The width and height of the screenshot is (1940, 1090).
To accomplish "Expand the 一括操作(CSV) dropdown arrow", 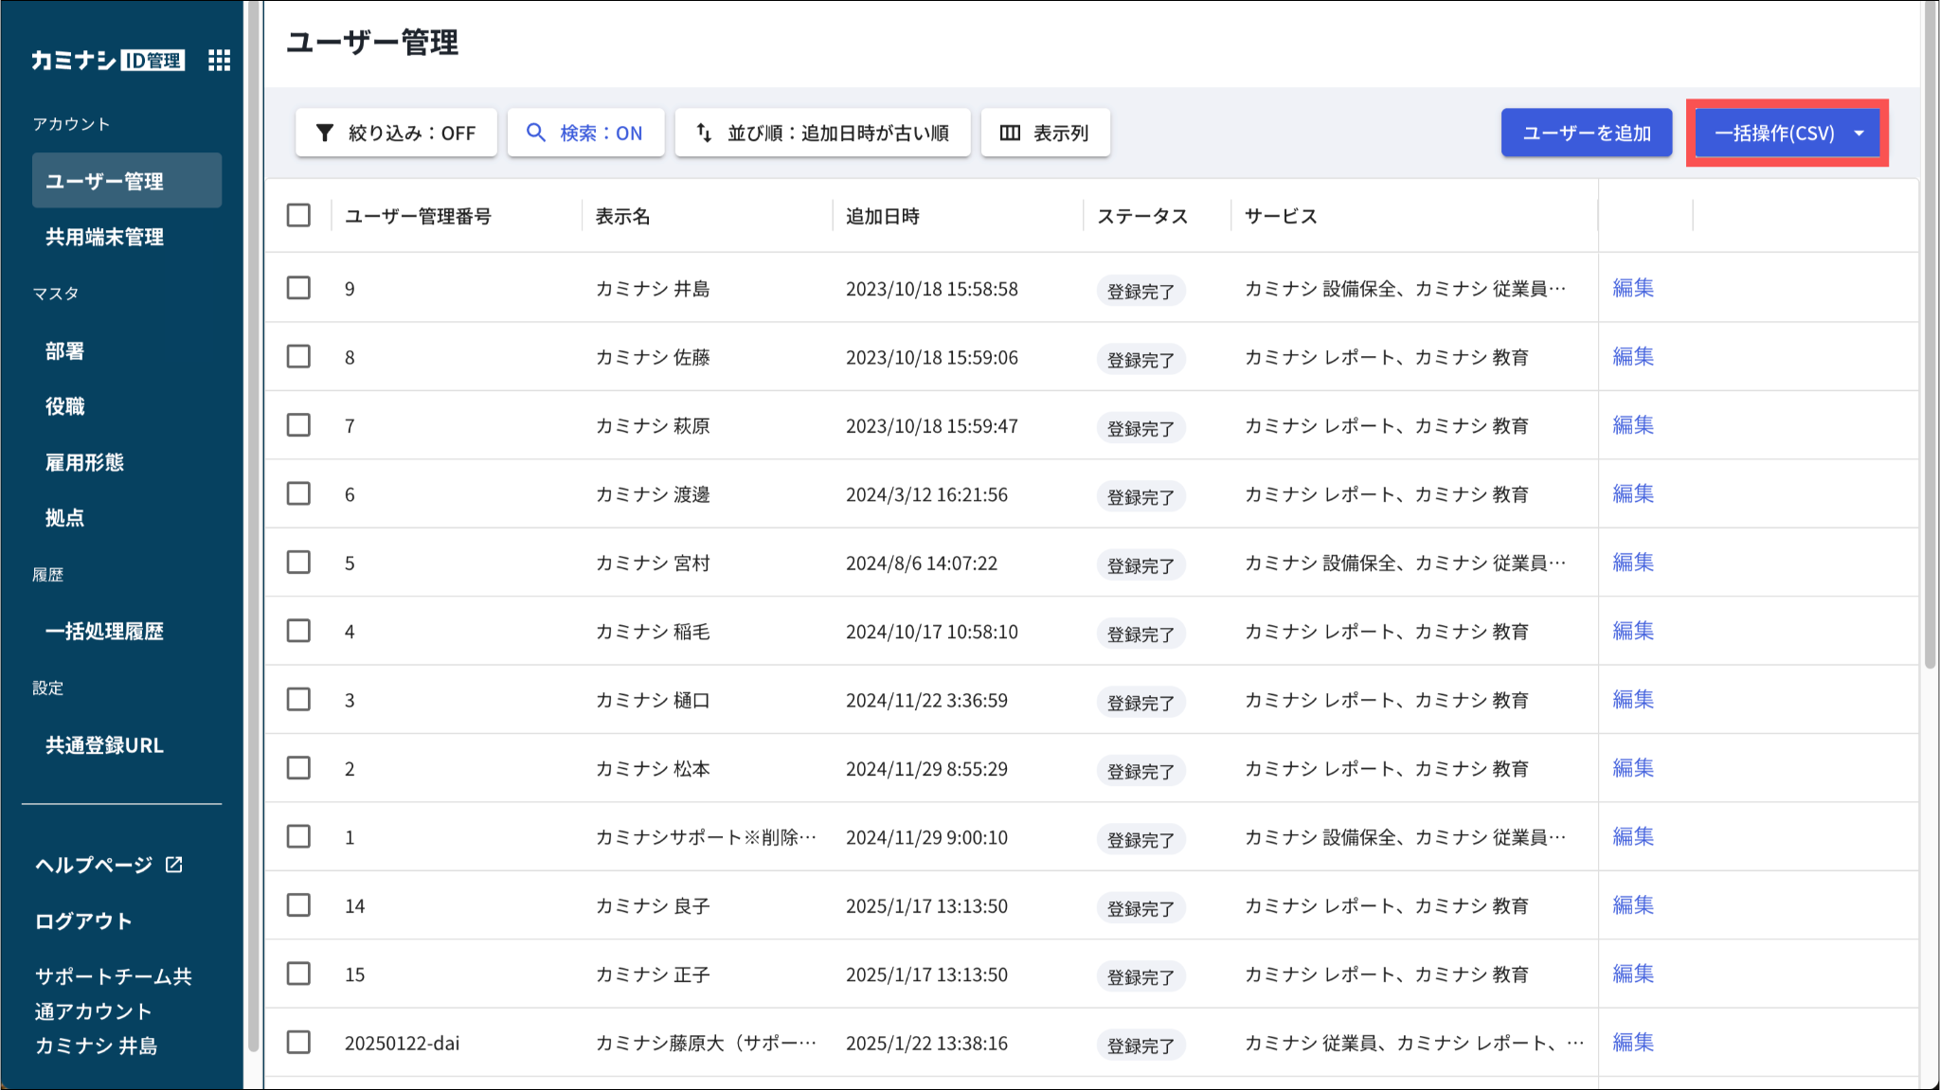I will 1859,133.
